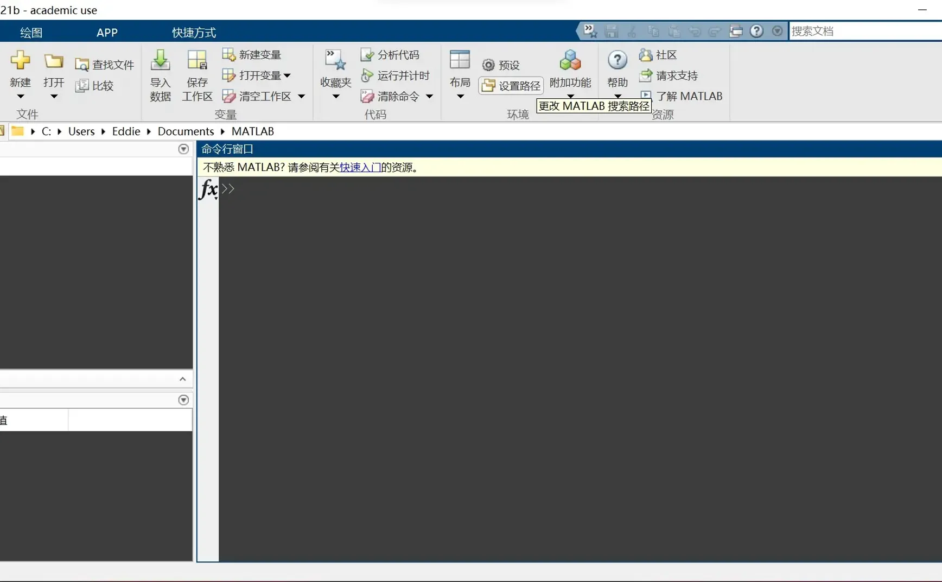
Task: Switch to the APP tab
Action: point(107,33)
